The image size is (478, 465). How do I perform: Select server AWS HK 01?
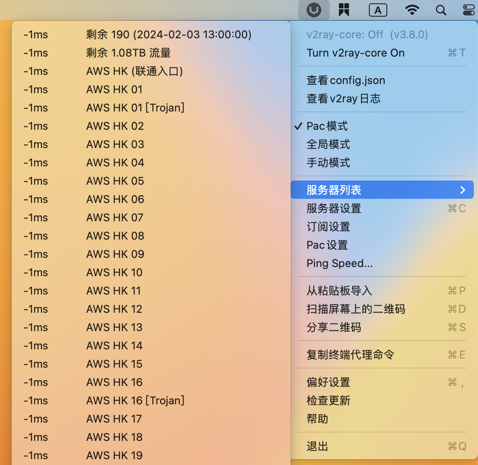[x=151, y=89]
